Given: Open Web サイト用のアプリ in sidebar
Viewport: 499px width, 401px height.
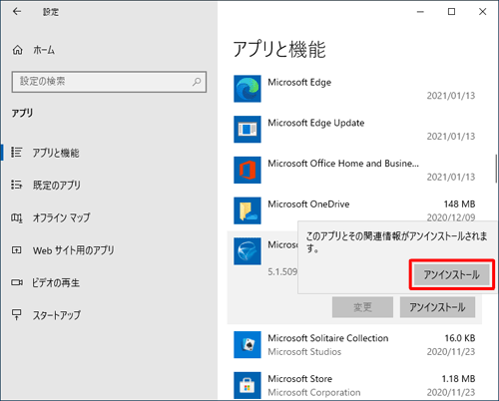Looking at the screenshot, I should 73,250.
